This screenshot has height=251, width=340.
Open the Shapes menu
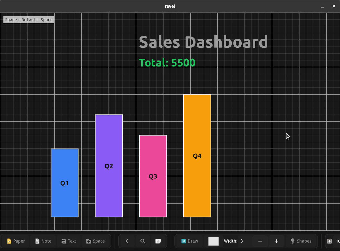(x=301, y=241)
